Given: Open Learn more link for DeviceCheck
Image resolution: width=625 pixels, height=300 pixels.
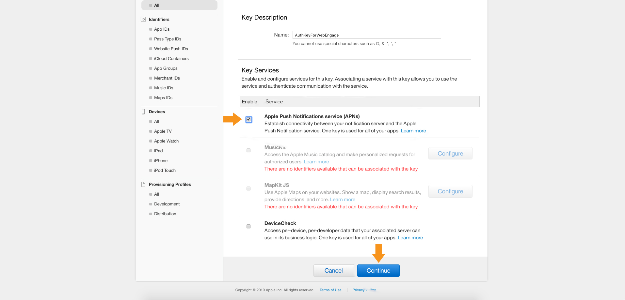Looking at the screenshot, I should (410, 238).
